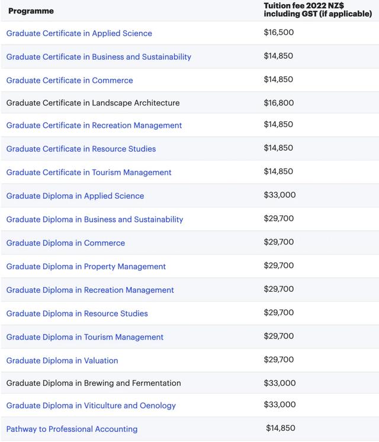Select Graduate Certificate in Landscape Architecture row
Viewport: 379px width, 442px height.
tap(92, 103)
